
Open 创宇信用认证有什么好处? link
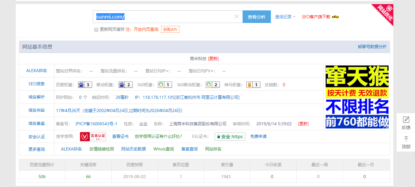point(158,136)
